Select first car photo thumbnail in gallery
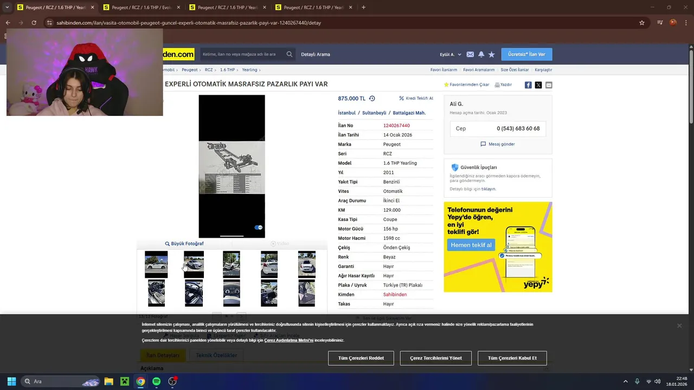 click(x=156, y=264)
